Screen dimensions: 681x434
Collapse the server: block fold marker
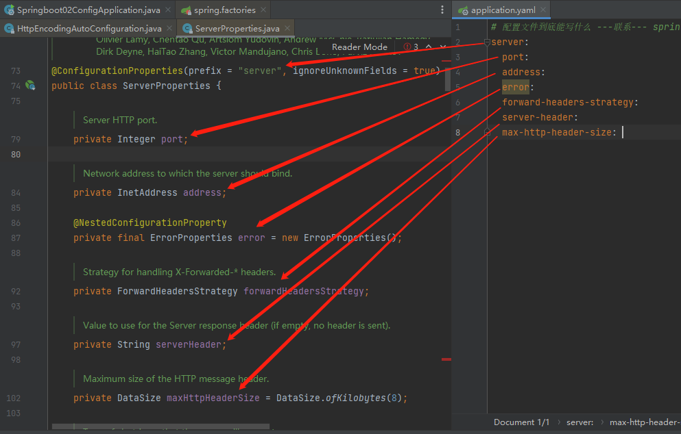pos(488,42)
